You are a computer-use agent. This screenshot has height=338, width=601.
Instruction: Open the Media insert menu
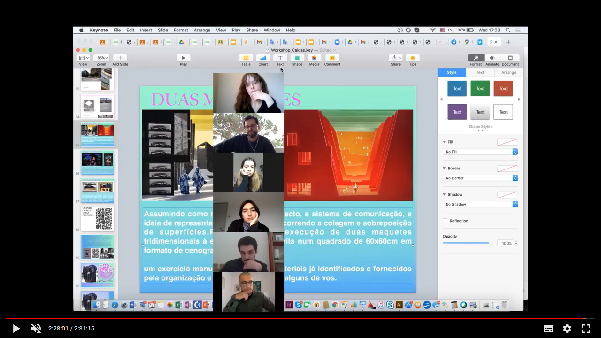[314, 58]
